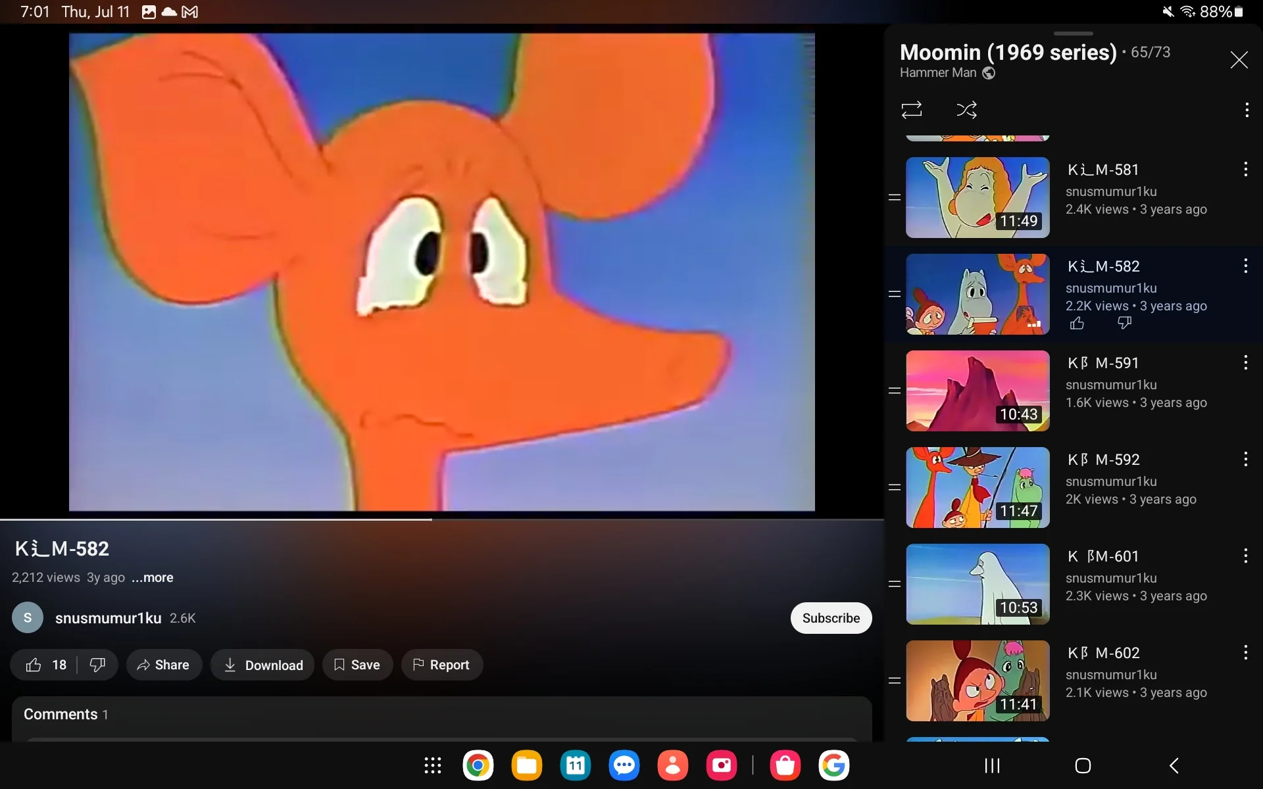Dislike K_M-582 from playlist row thumbs-down
1263x789 pixels.
[1124, 323]
